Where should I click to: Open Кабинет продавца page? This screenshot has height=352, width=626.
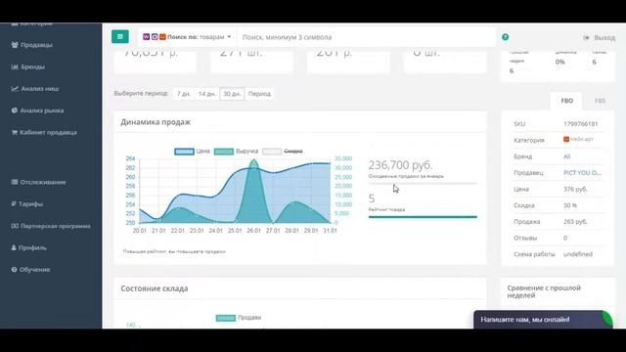pyautogui.click(x=48, y=133)
